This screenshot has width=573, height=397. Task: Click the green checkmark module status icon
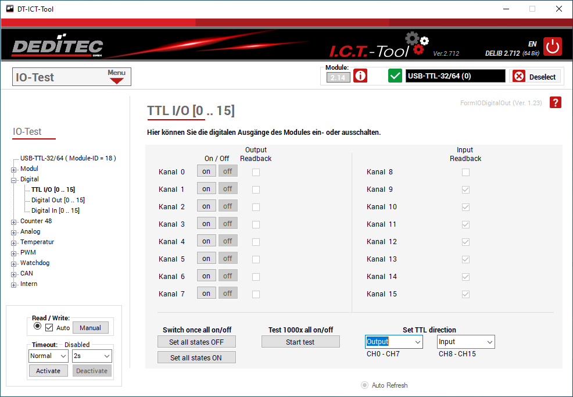[x=395, y=76]
